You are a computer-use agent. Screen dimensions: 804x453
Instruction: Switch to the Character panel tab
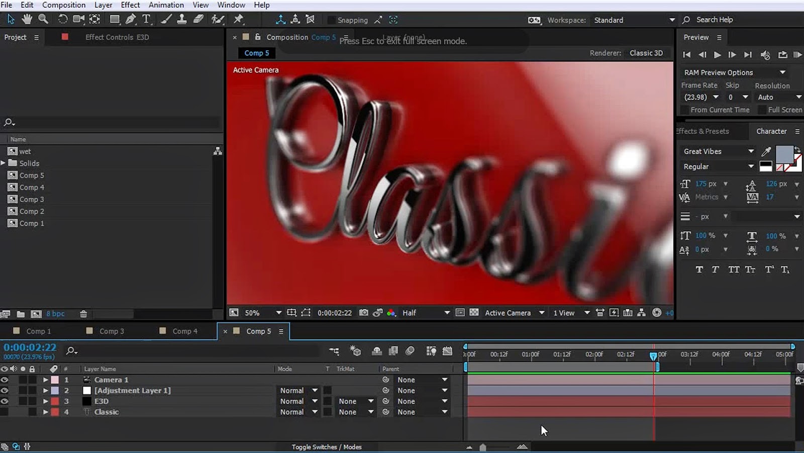(x=771, y=131)
